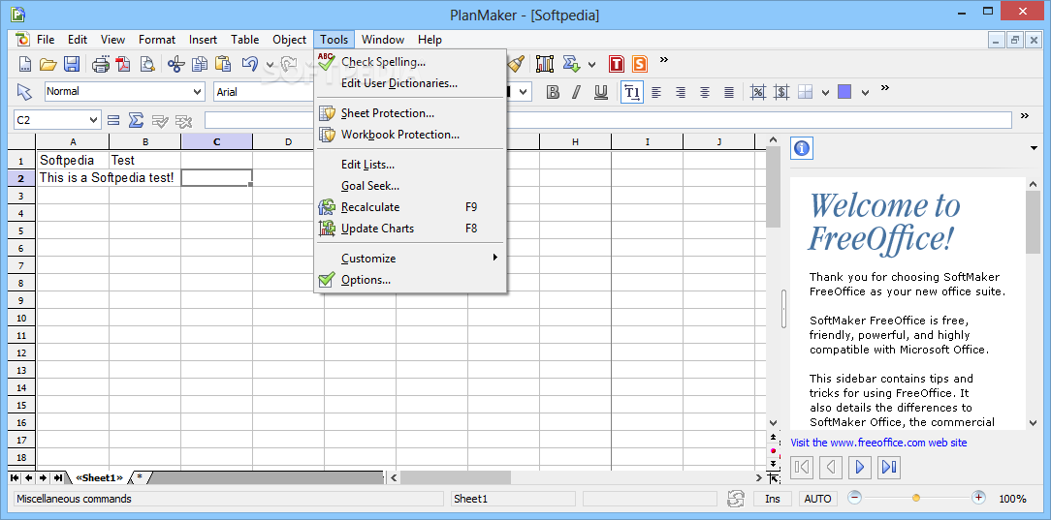The width and height of the screenshot is (1051, 520).
Task: Click the info icon in the sidebar
Action: pyautogui.click(x=802, y=148)
